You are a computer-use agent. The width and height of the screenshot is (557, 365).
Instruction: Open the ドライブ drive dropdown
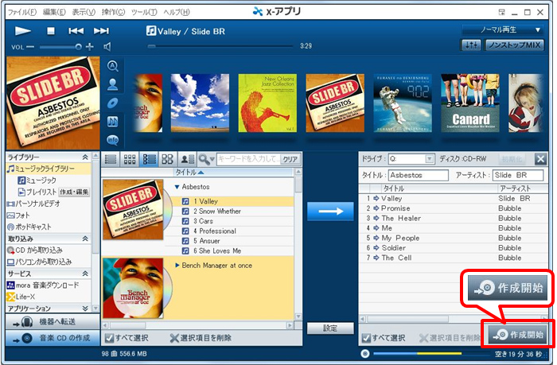(430, 159)
